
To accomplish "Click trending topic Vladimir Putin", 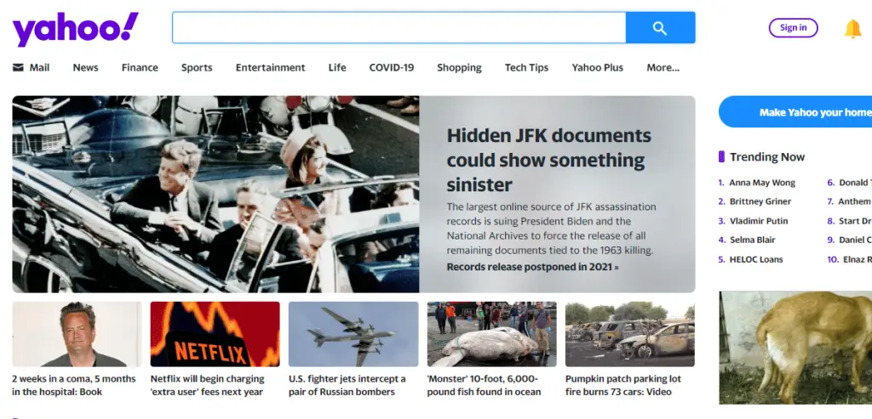I will 759,221.
